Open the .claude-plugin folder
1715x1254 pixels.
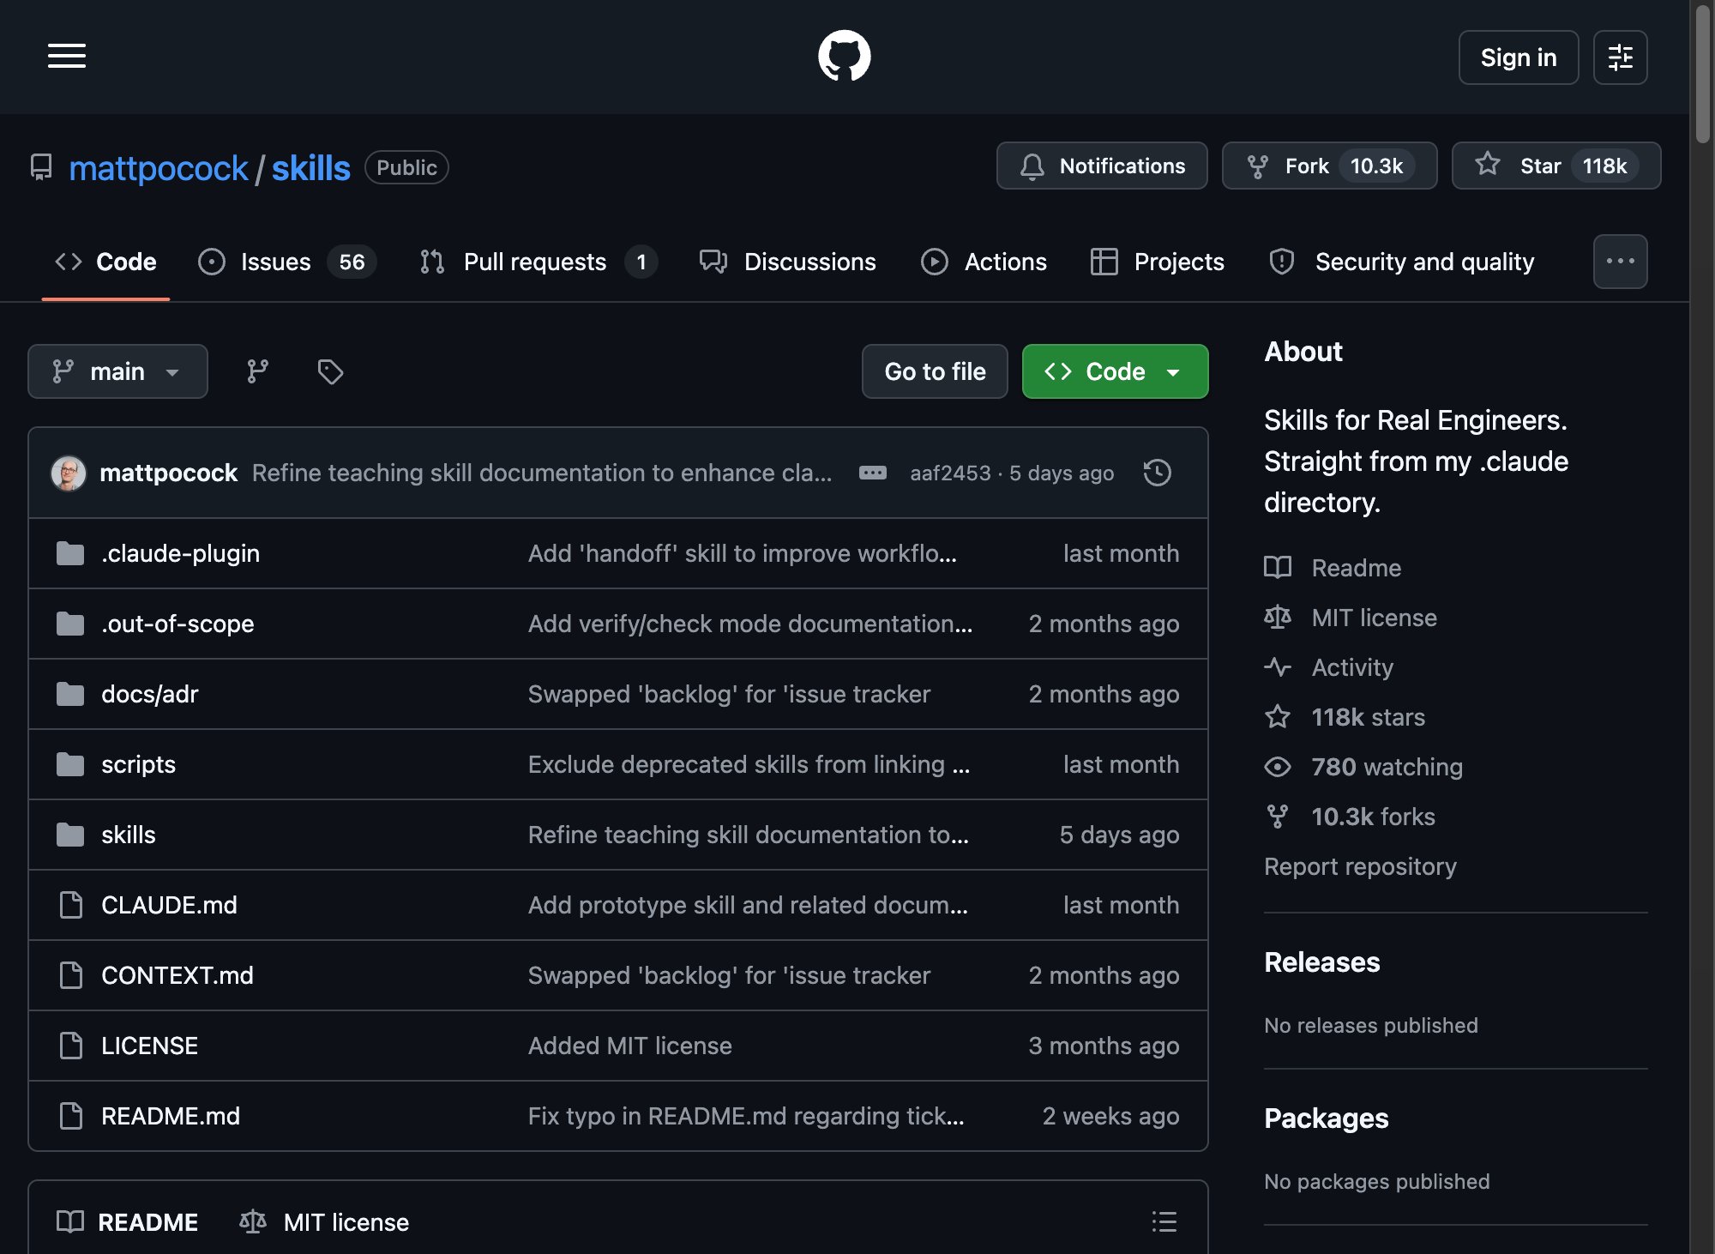point(180,553)
